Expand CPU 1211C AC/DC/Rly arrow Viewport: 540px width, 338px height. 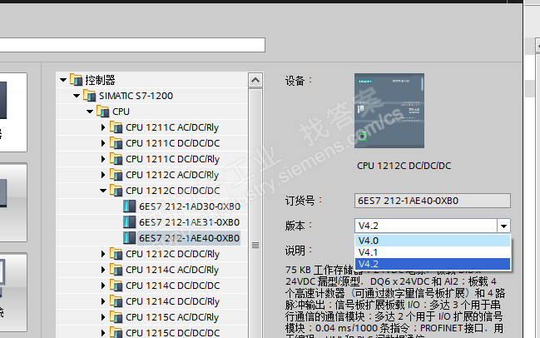[103, 127]
